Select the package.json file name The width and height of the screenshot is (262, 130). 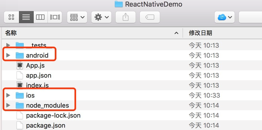[46, 126]
